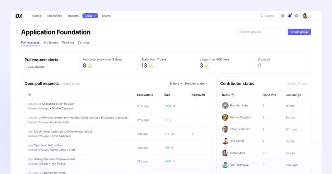Click the DX logo icon
The image size is (332, 174).
(19, 16)
